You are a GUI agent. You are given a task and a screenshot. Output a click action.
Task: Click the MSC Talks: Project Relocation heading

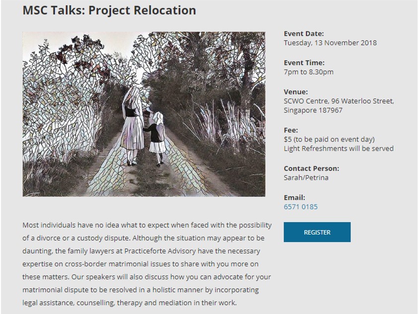(x=109, y=10)
